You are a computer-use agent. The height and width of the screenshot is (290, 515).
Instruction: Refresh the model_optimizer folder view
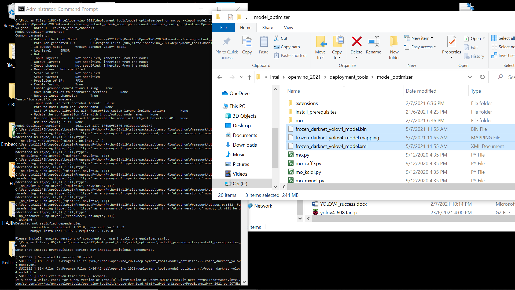tap(482, 77)
